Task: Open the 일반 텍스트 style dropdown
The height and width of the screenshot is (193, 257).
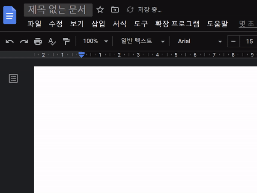Action: 143,41
